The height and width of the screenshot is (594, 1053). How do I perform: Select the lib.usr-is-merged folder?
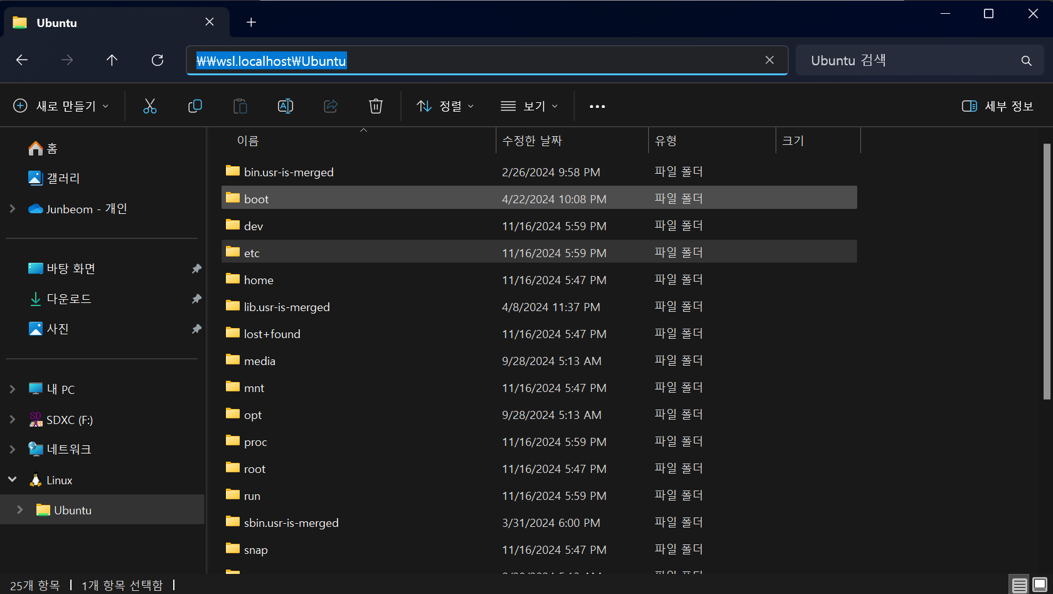point(539,307)
